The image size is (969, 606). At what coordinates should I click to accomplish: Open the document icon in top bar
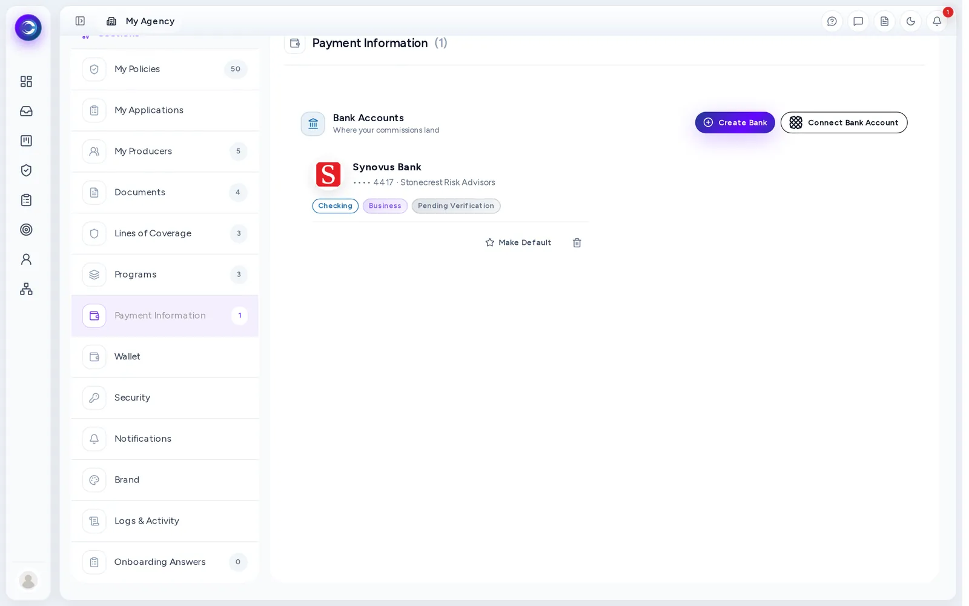pyautogui.click(x=884, y=21)
